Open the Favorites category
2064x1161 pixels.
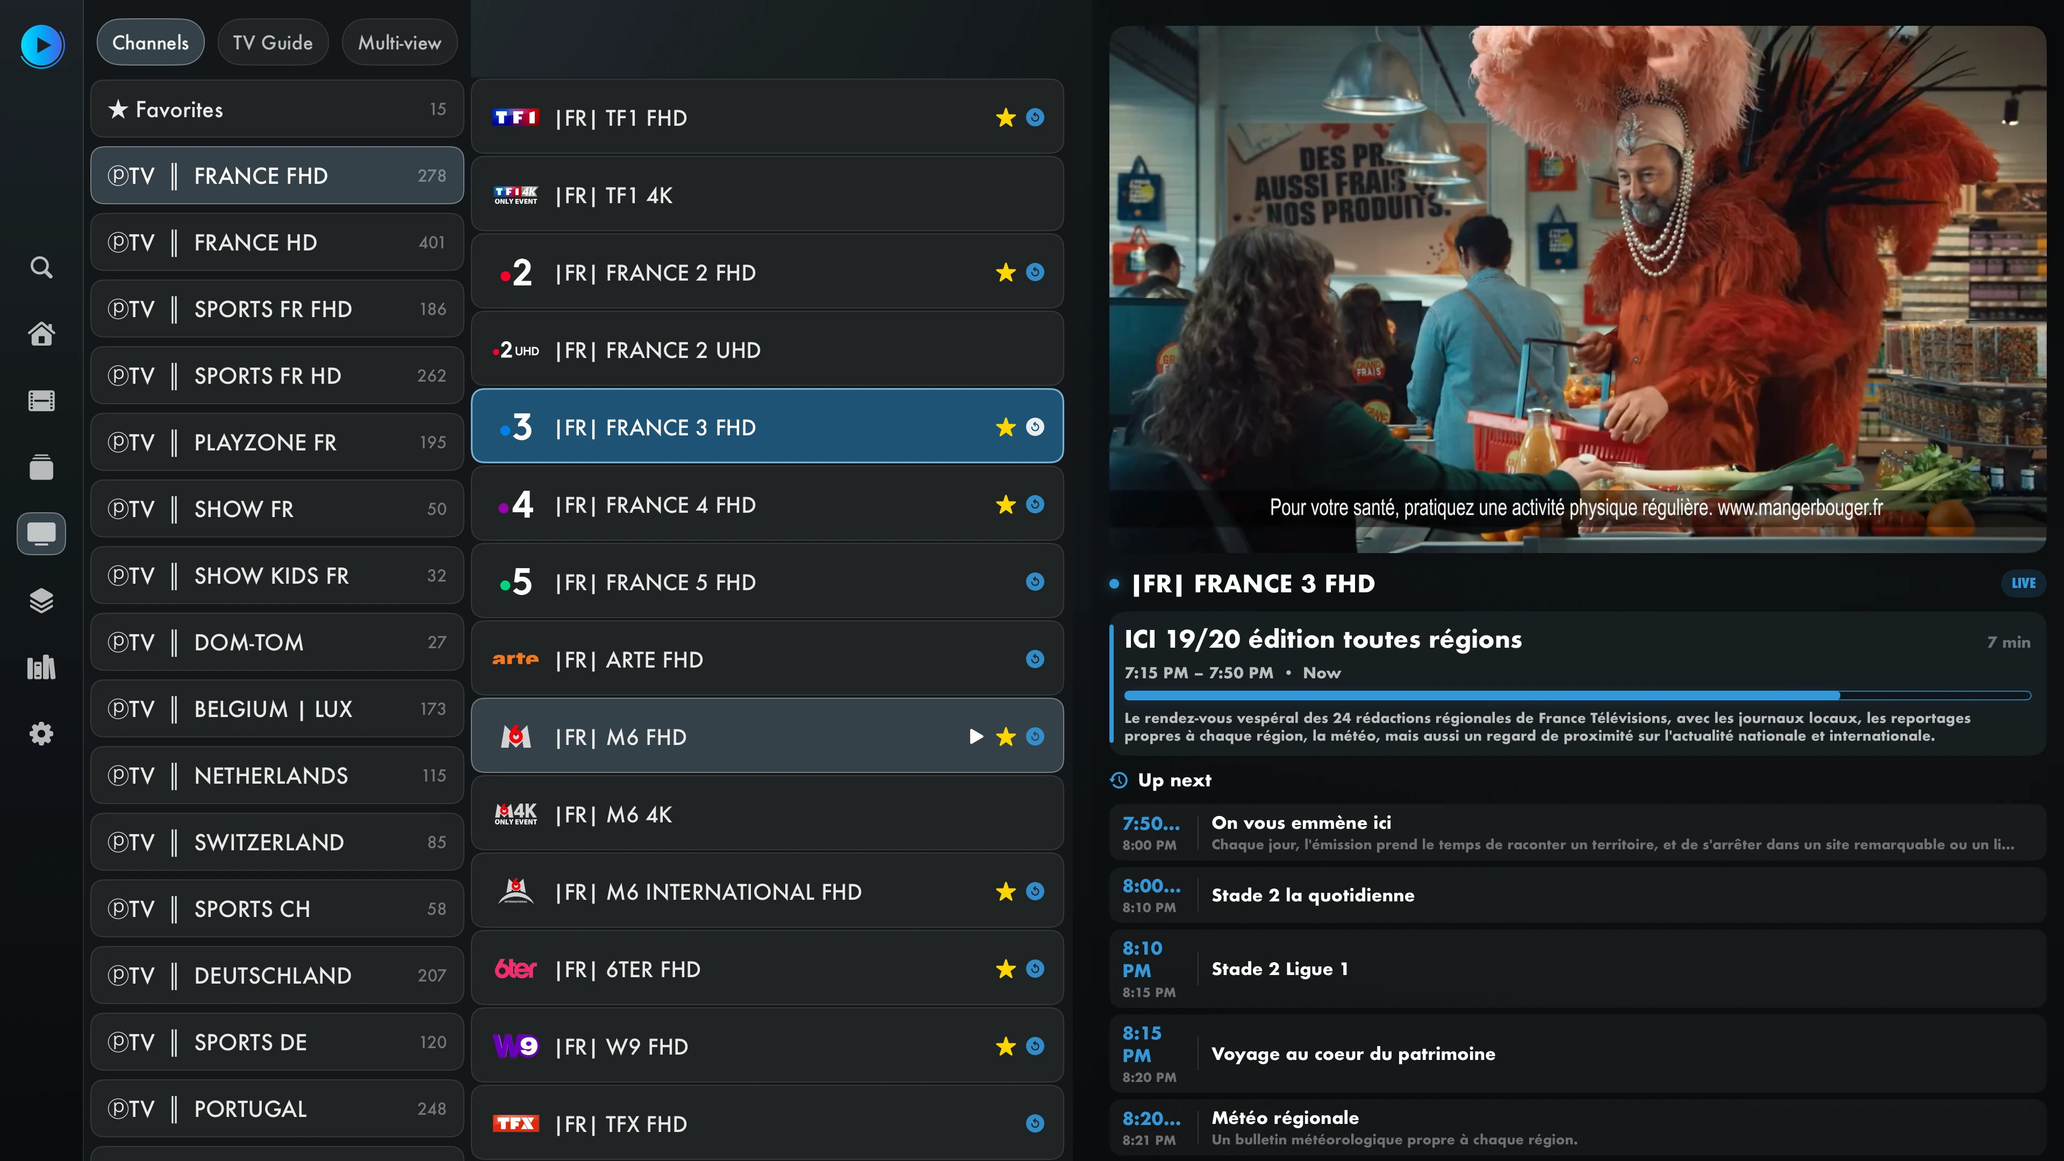coord(277,109)
